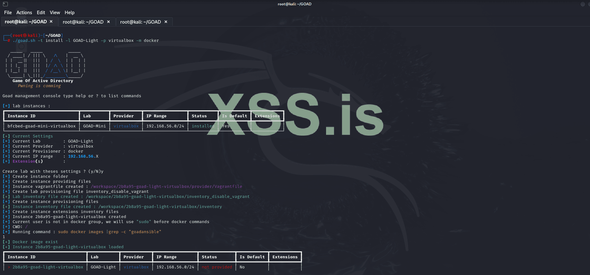Click the 'lab instances :' line
The height and width of the screenshot is (275, 590).
26,106
